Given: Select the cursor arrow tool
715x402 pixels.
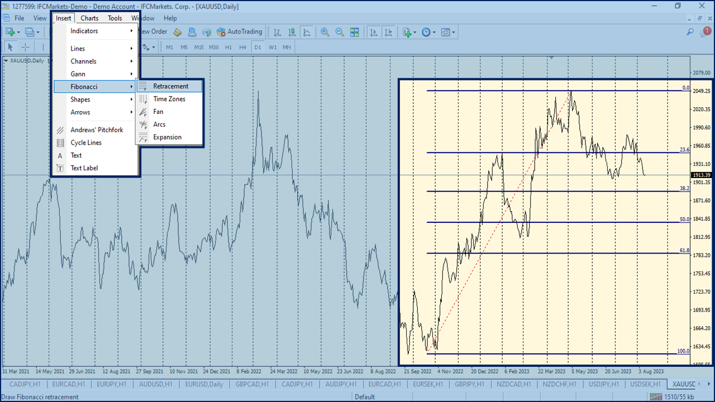Looking at the screenshot, I should (x=9, y=47).
